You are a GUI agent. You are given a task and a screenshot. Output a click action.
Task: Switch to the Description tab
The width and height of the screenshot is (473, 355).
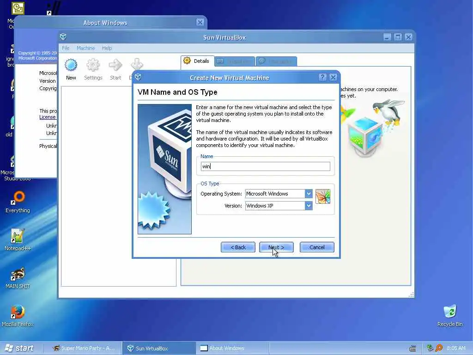pos(276,61)
